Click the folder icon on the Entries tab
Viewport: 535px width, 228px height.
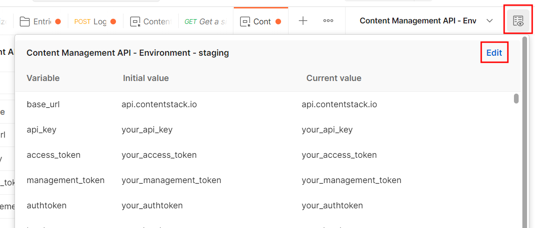tap(24, 22)
